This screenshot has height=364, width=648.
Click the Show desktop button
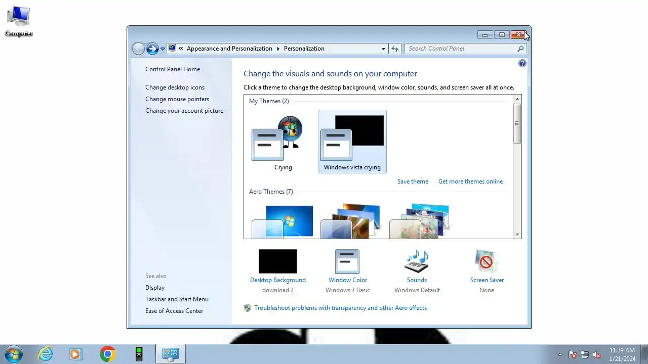point(644,354)
